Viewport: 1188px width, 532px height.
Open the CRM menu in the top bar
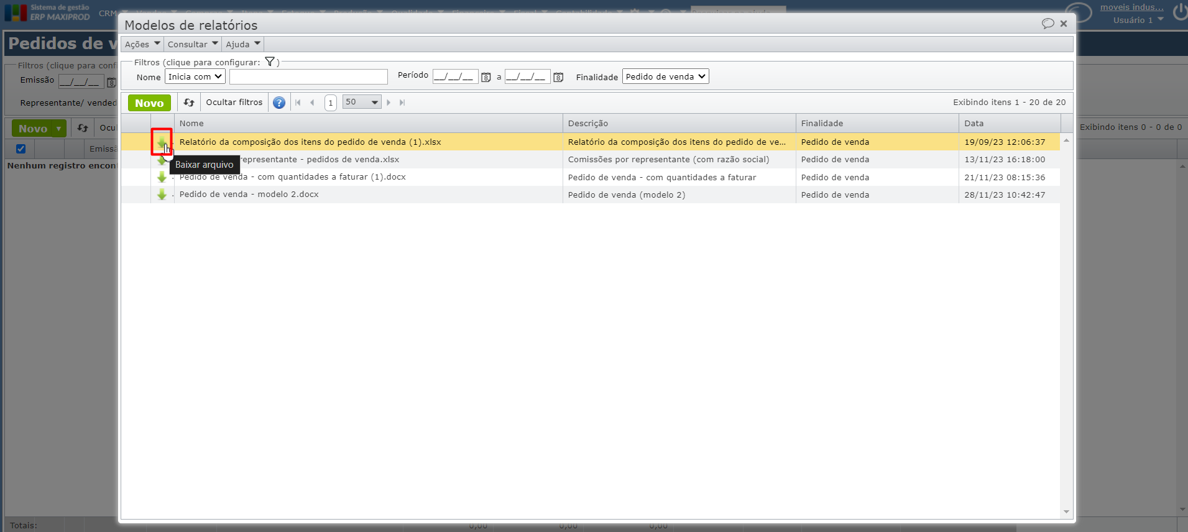tap(108, 13)
